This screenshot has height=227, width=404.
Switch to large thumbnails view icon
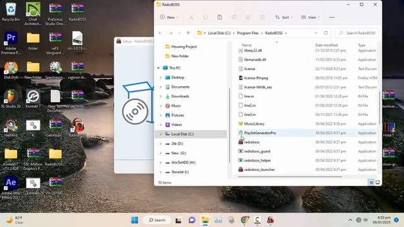[x=377, y=182]
